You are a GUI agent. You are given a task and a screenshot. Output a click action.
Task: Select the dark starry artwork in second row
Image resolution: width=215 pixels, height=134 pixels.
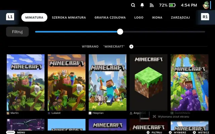tap(26, 125)
